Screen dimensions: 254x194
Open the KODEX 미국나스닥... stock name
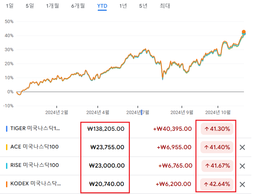point(35,184)
